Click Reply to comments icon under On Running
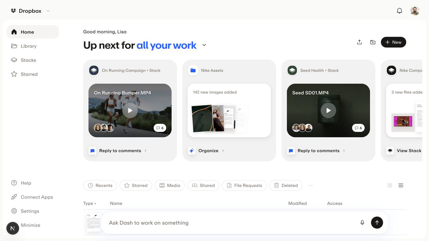Viewport: 429px width, 241px height. (93, 151)
